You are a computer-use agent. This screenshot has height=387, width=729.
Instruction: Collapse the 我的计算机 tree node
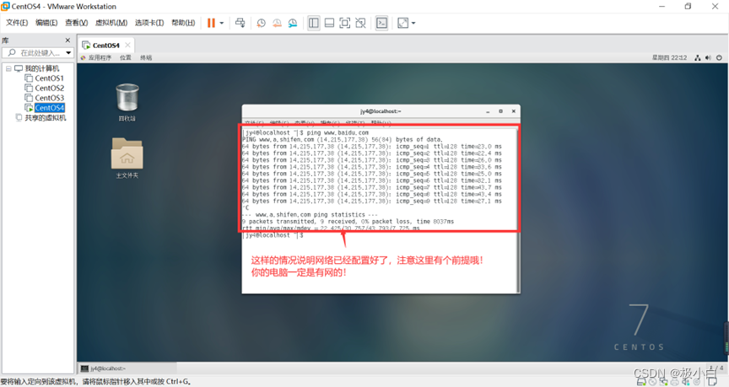pos(8,68)
